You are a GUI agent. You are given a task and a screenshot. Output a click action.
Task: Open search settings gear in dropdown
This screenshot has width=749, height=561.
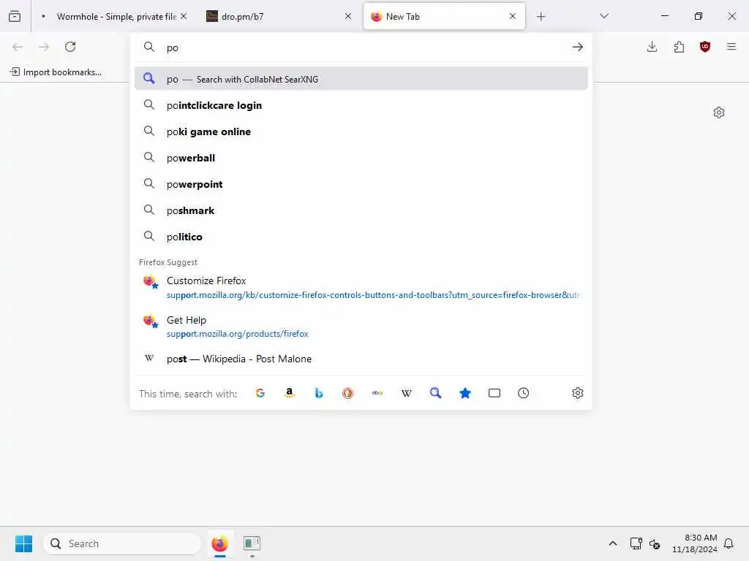[578, 393]
